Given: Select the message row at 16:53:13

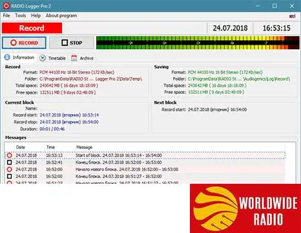Looking at the screenshot, I should point(145,155).
